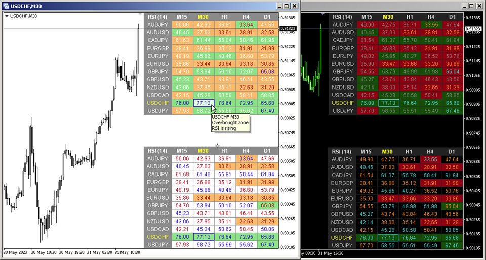Click the USDCAD M15 cell showing 42.21
The image size is (486, 260).
182,229
